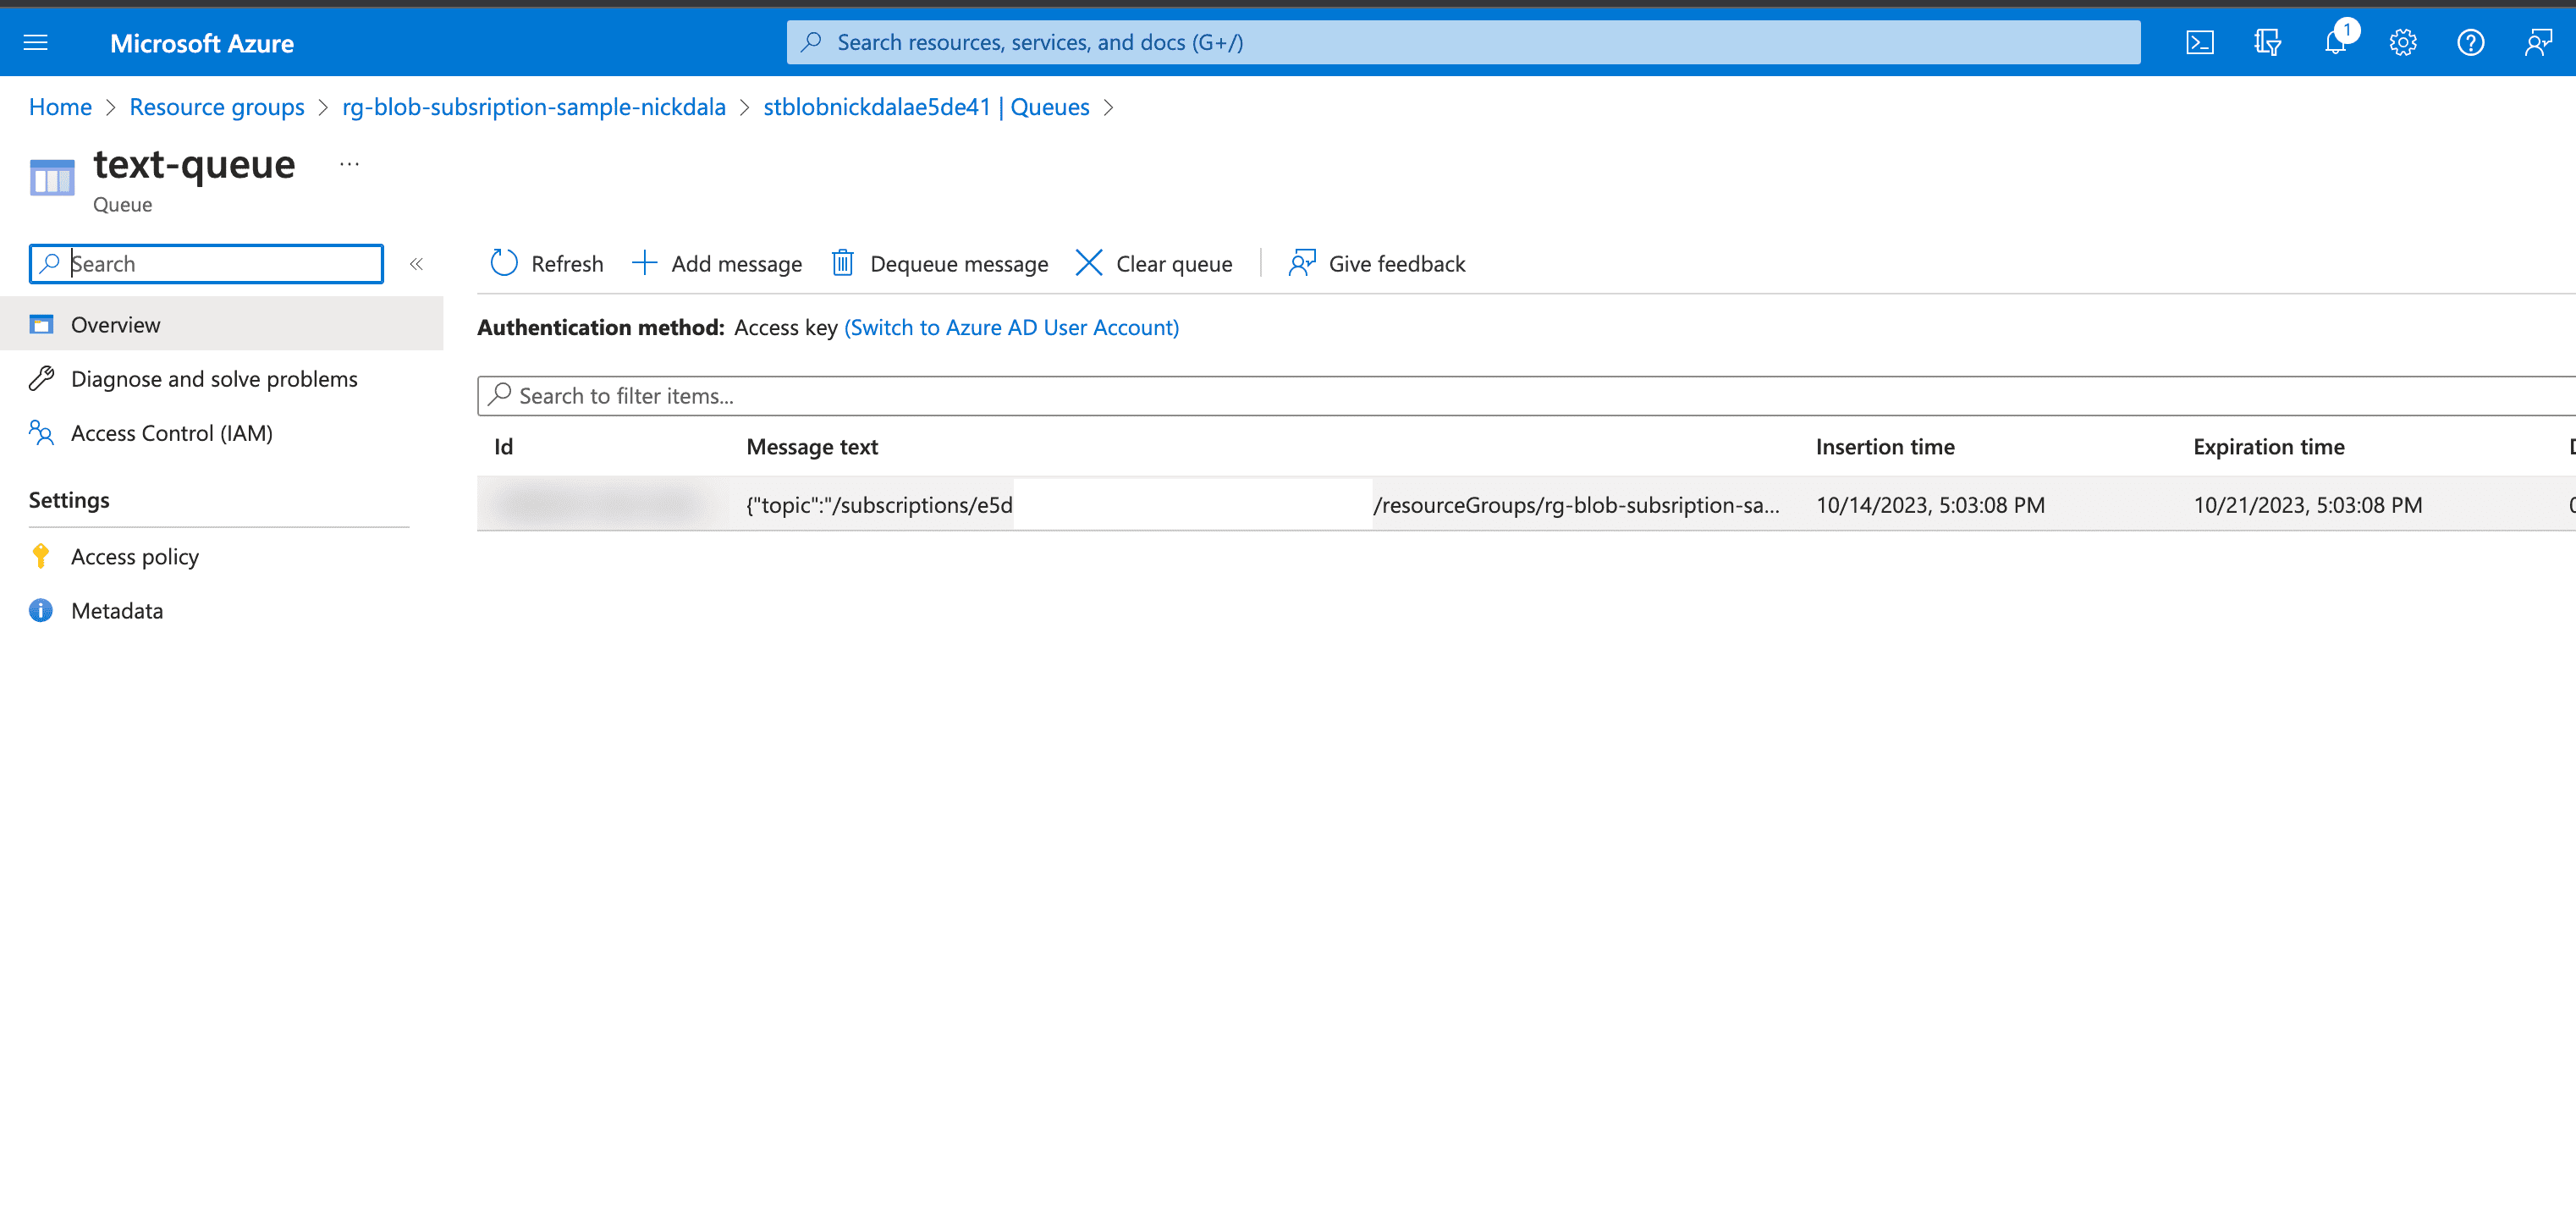Viewport: 2576px width, 1227px height.
Task: Click the blurred message Id cell
Action: 603,504
